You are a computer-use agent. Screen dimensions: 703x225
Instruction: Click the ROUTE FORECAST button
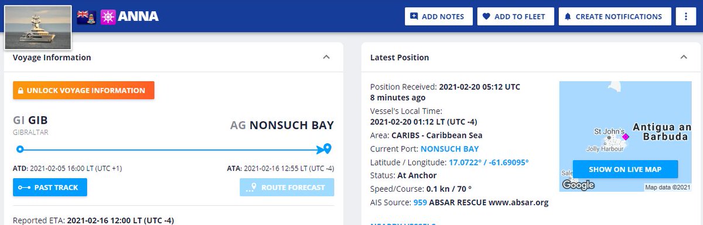click(x=286, y=187)
